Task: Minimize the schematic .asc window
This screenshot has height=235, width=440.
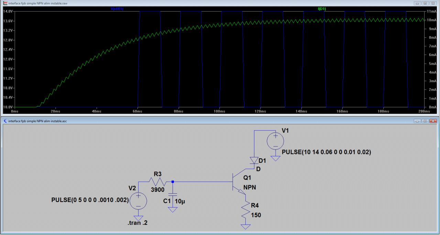Action: [418, 121]
